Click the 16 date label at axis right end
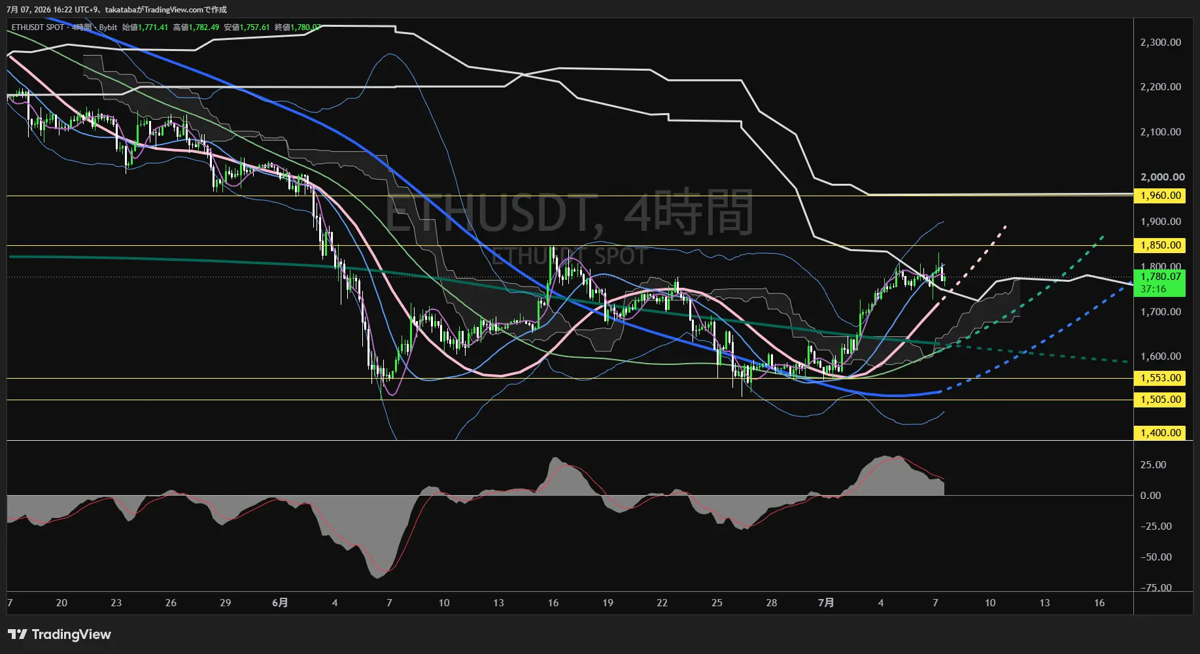 point(1099,602)
